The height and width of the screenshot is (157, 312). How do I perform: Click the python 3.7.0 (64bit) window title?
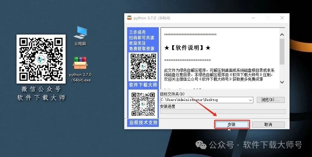152,18
